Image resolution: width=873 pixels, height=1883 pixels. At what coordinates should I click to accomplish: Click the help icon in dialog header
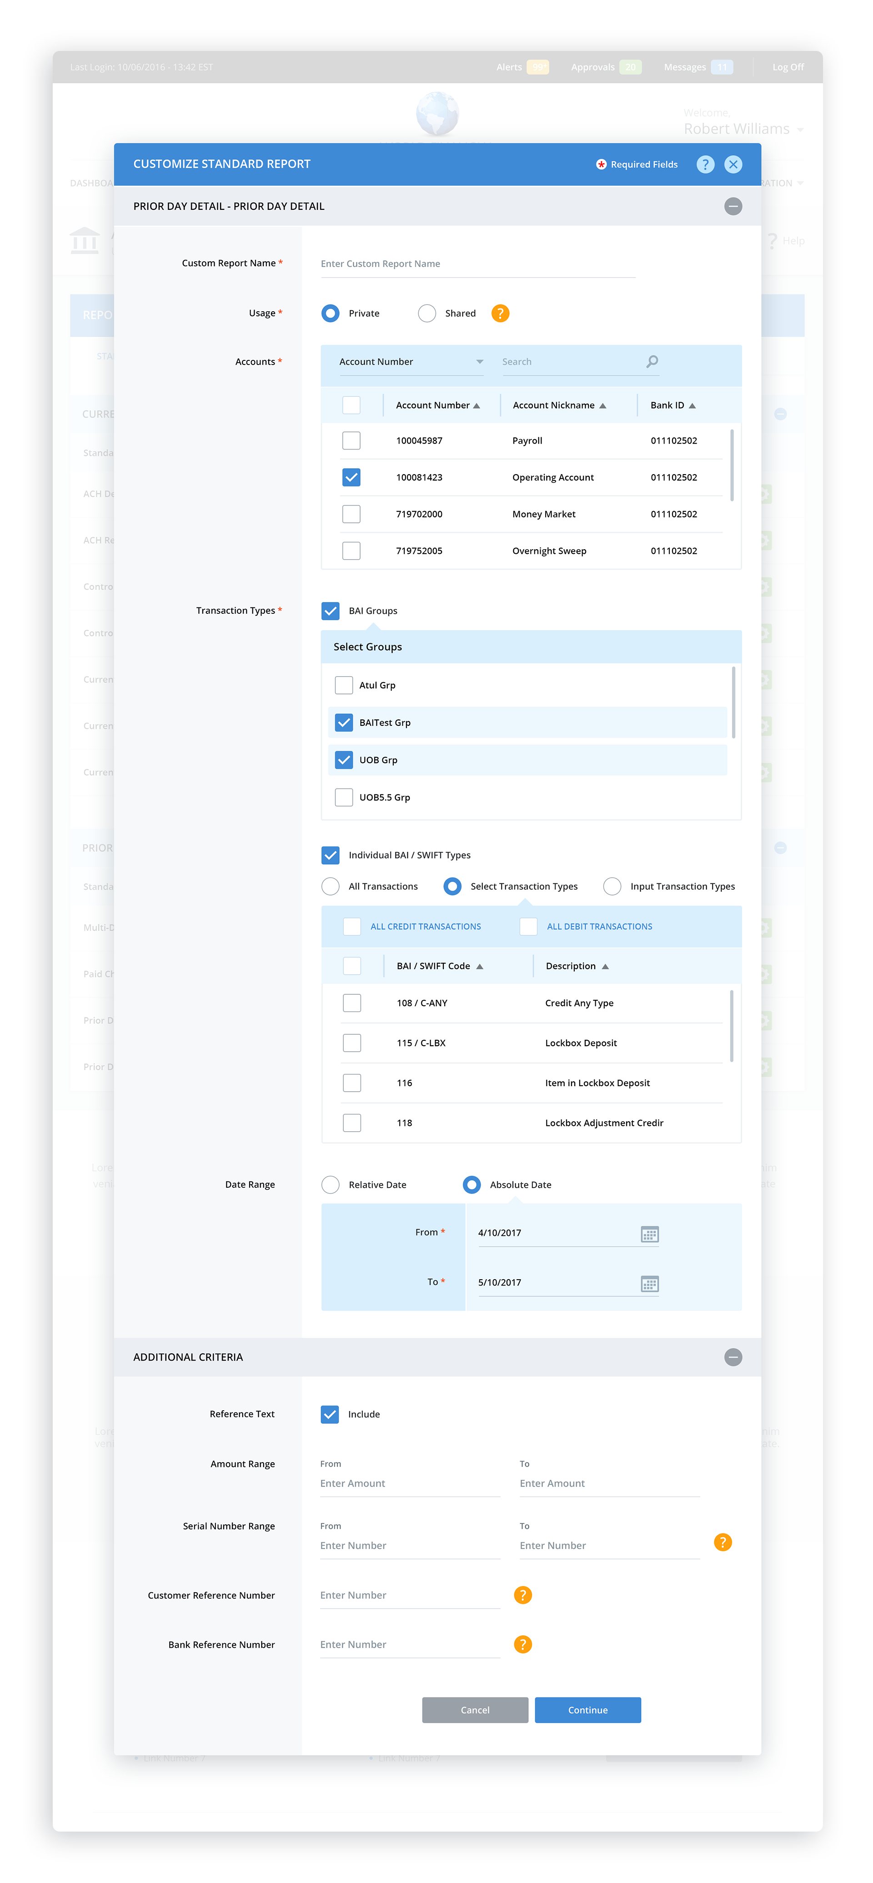[x=704, y=164]
